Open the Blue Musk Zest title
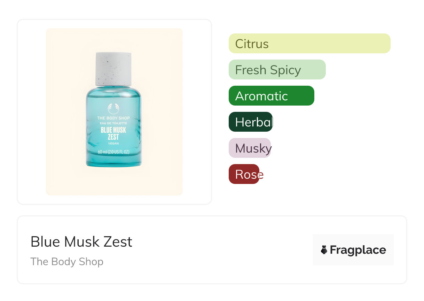This screenshot has width=424, height=301. 81,242
